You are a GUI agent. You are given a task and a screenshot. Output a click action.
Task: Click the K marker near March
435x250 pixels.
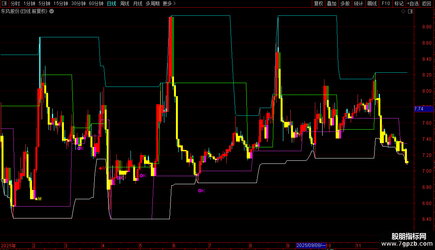[x=80, y=148]
